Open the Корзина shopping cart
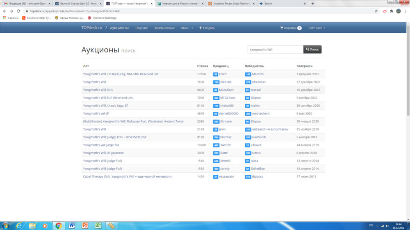This screenshot has height=230, width=410. click(x=291, y=28)
